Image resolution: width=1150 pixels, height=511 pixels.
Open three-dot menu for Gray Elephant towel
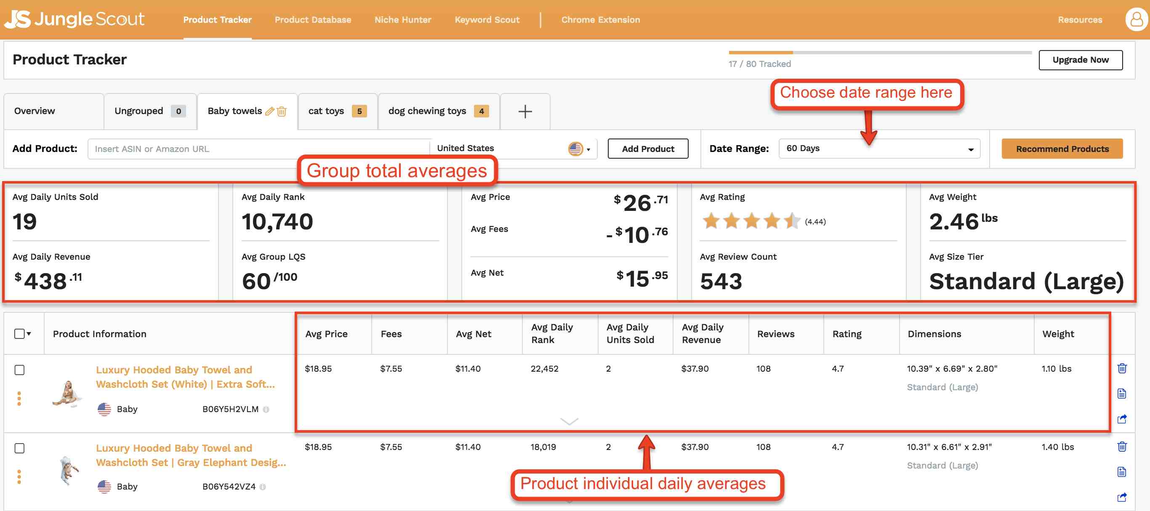coord(19,476)
